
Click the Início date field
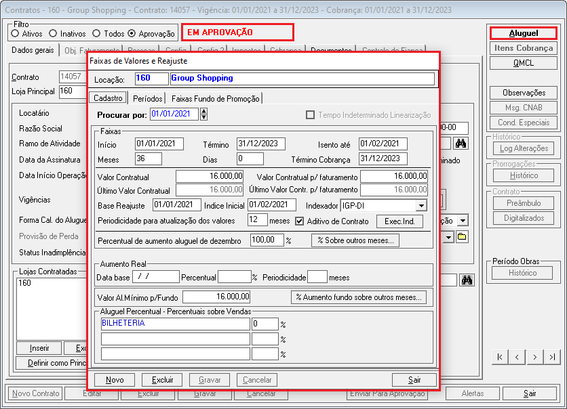click(159, 144)
